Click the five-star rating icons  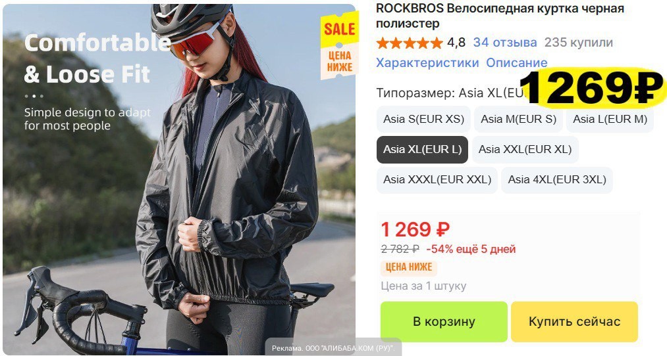click(x=409, y=43)
